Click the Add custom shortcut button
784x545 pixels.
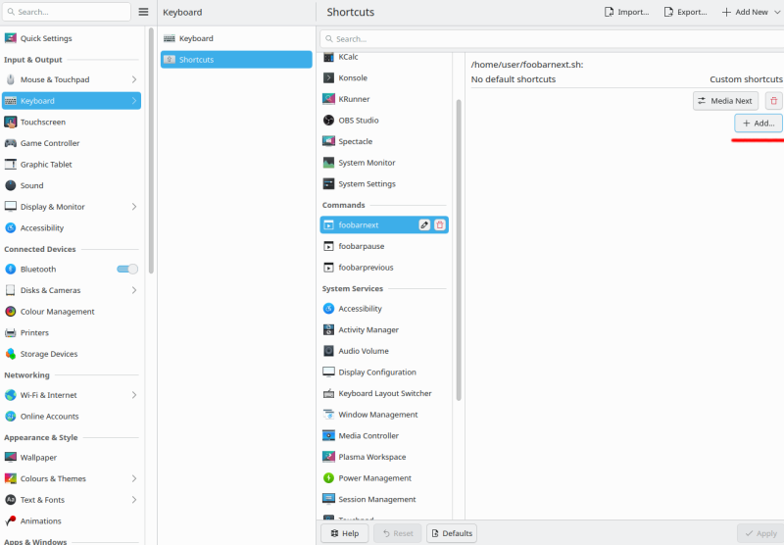(758, 123)
